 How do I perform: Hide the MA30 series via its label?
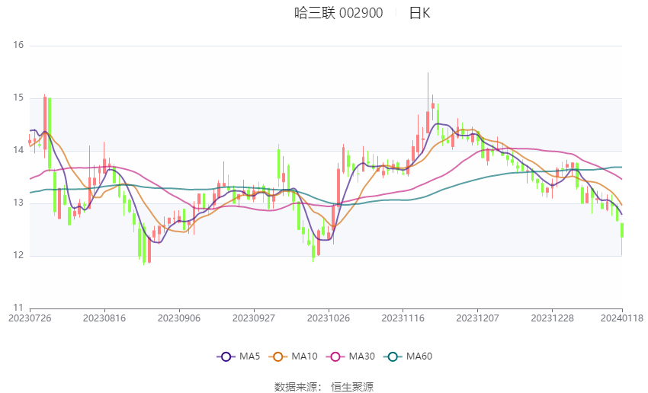[361, 356]
